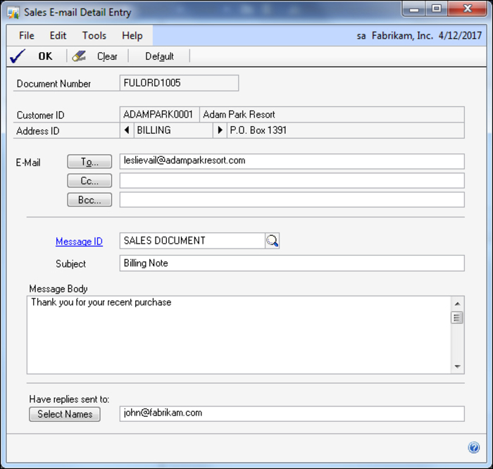The width and height of the screenshot is (493, 469).
Task: Click Message Body scrollbar up arrow
Action: pos(458,304)
